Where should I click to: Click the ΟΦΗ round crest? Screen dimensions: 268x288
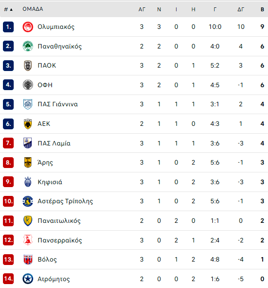pyautogui.click(x=28, y=85)
